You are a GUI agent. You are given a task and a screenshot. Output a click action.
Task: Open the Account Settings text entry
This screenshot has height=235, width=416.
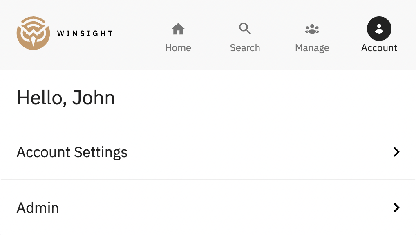(72, 153)
